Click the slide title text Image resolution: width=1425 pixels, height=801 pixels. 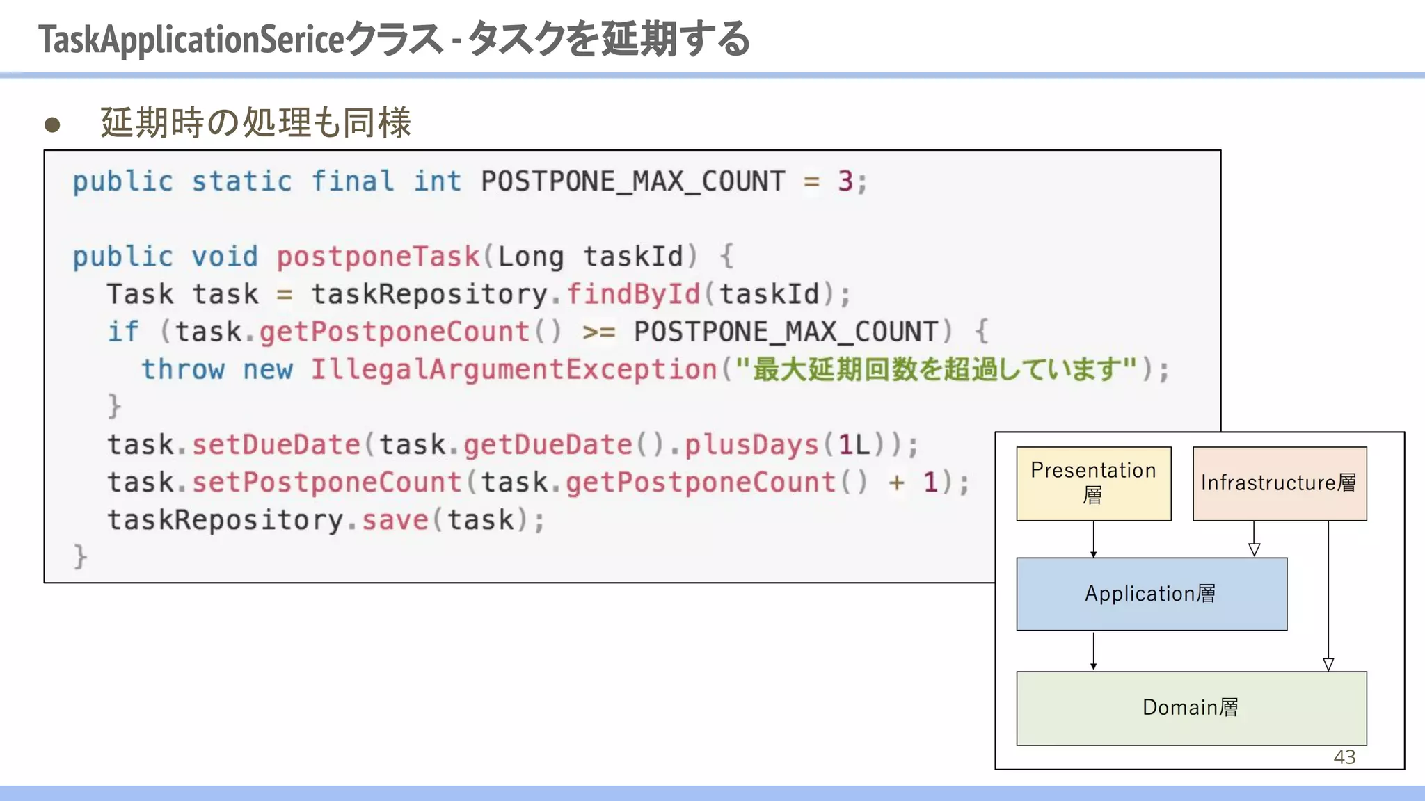tap(394, 39)
